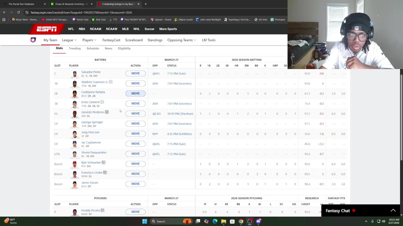Open File Explorer from the taskbar
The image size is (403, 226).
[x=224, y=221]
